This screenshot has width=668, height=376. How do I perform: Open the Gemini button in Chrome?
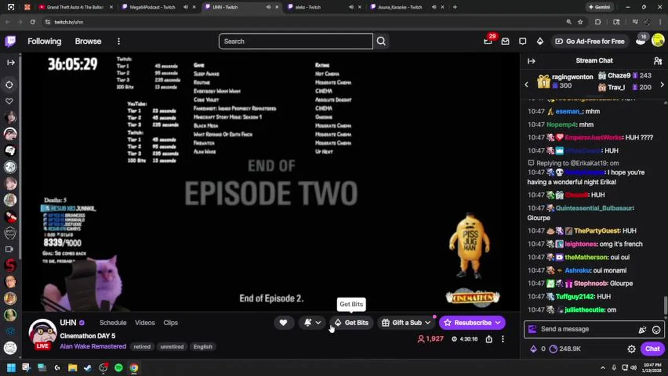point(599,7)
